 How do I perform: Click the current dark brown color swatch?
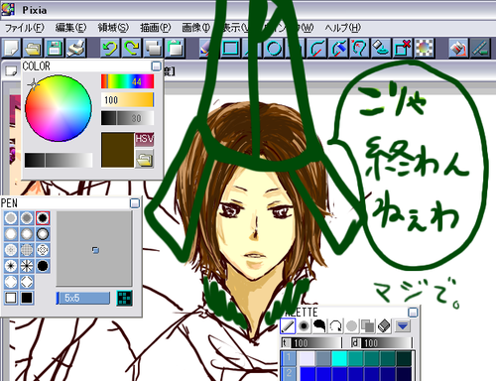point(117,150)
